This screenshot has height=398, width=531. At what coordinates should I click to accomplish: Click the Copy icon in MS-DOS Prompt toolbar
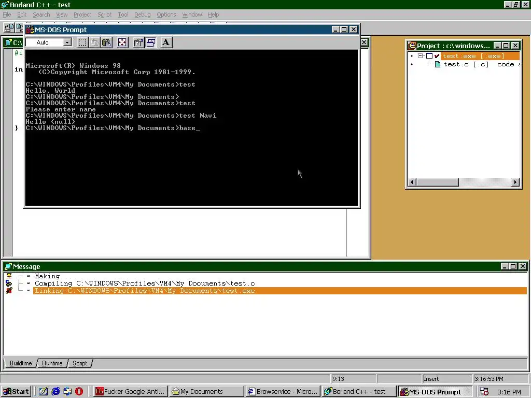[95, 42]
